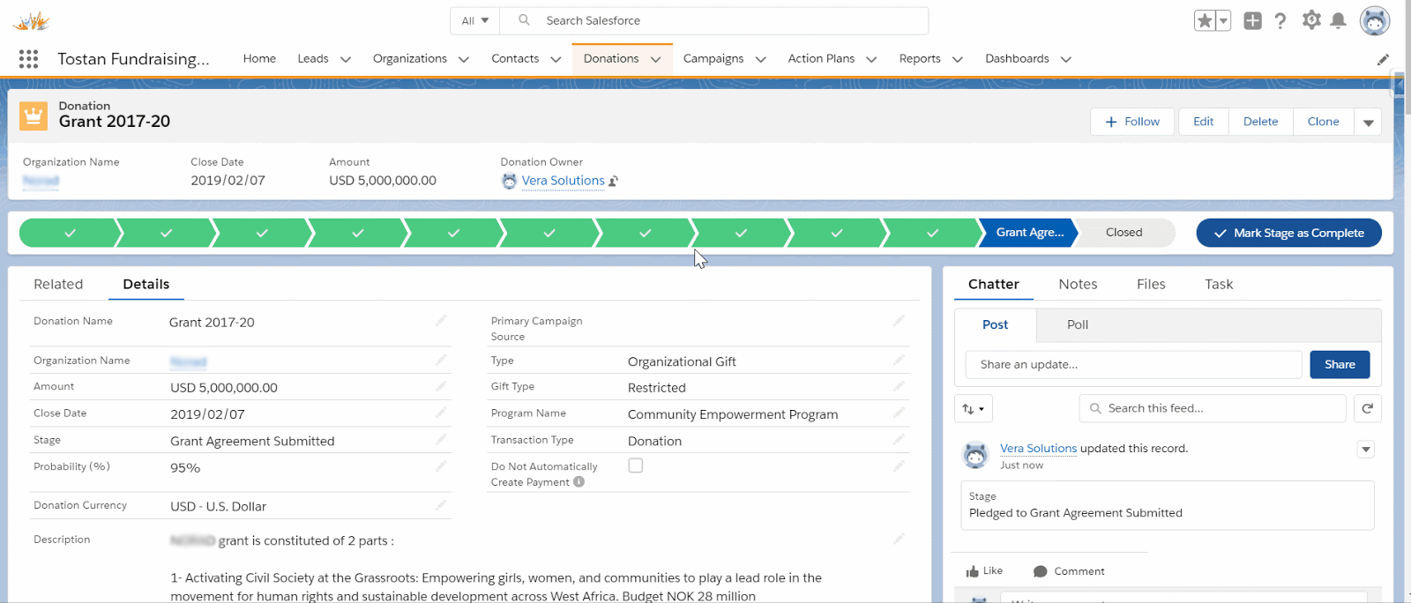
Task: Select the Post tab in Chatter publisher
Action: pos(996,324)
